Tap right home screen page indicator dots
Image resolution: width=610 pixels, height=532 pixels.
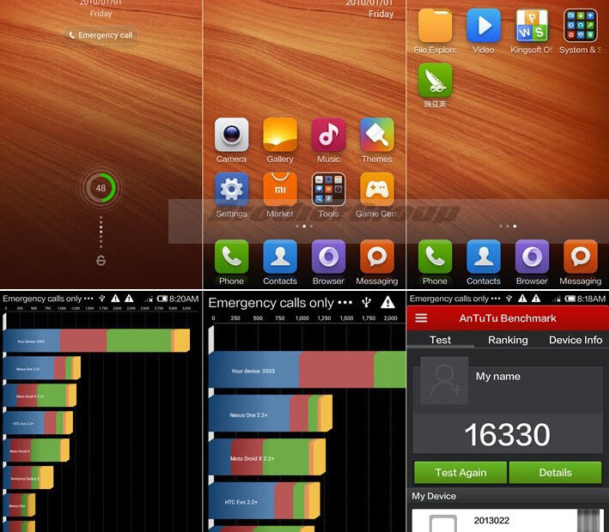[x=508, y=227]
